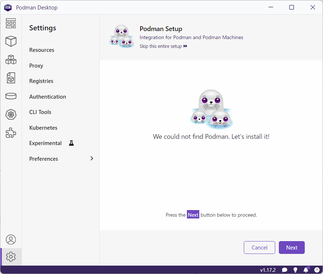323x274 pixels.
Task: Select Resources in Settings menu
Action: tap(42, 50)
